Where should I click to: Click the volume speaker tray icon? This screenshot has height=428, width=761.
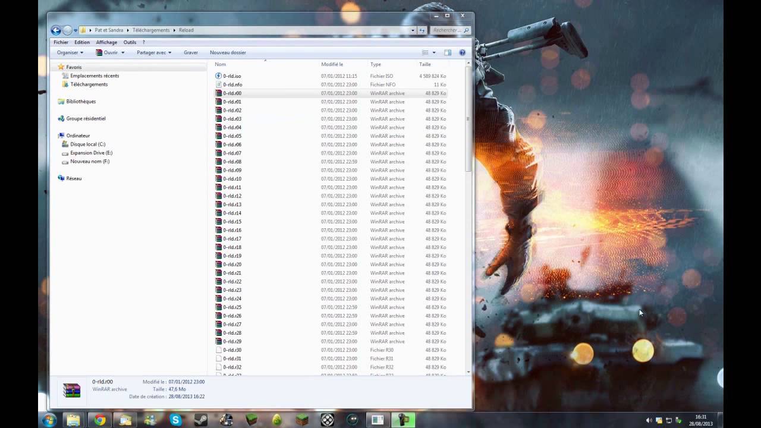(649, 420)
